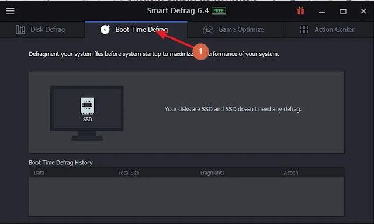Click the Action Center grid icon

[304, 30]
